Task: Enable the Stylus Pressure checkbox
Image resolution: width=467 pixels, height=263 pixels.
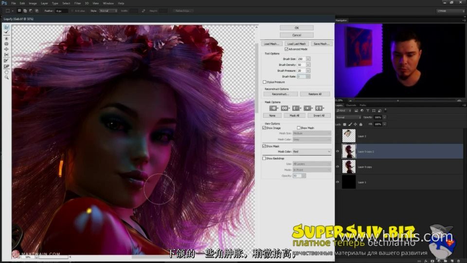Action: coord(264,82)
